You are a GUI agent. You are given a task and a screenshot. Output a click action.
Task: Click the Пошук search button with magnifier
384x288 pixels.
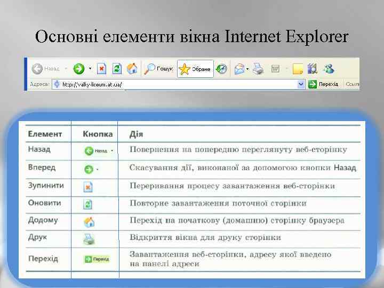click(x=158, y=69)
